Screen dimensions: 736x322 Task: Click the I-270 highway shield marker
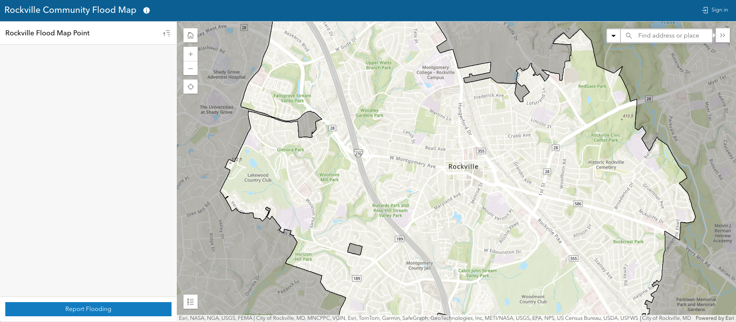(x=358, y=153)
